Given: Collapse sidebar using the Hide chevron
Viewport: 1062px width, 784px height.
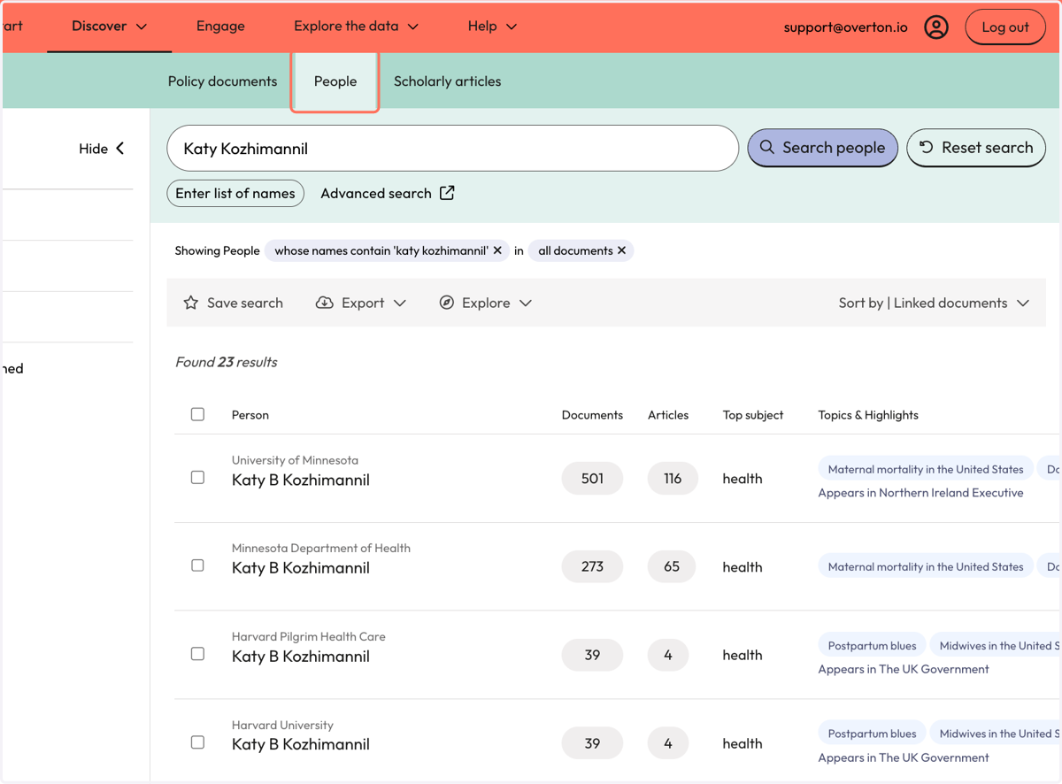Looking at the screenshot, I should click(119, 149).
